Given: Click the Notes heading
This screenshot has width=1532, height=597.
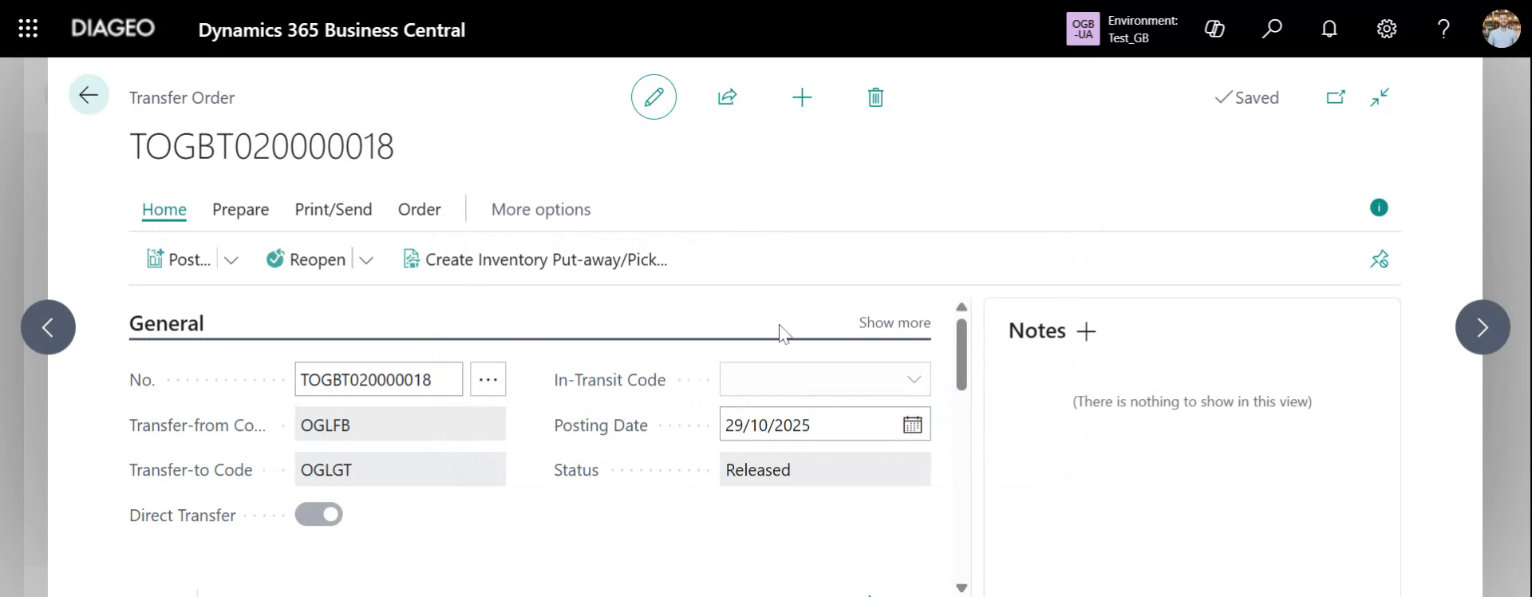Looking at the screenshot, I should pyautogui.click(x=1037, y=330).
